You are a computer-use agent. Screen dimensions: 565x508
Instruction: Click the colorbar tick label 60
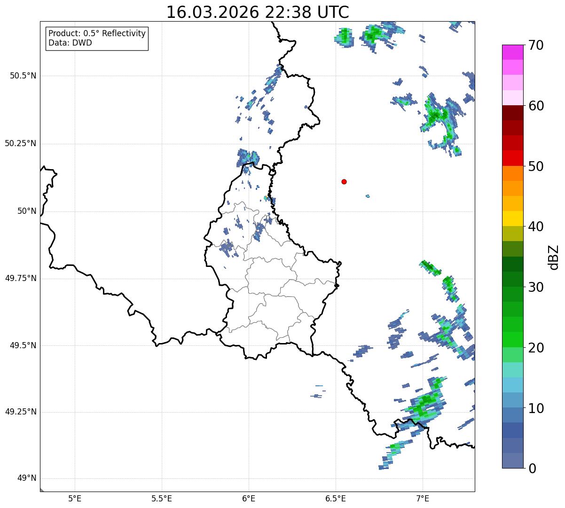tap(535, 106)
